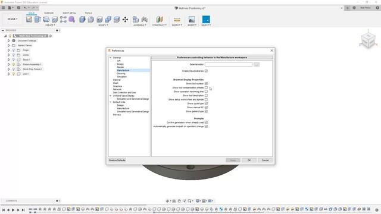Uncheck Show tool number checkbox
Image resolution: width=381 pixels, height=214 pixels.
[206, 83]
